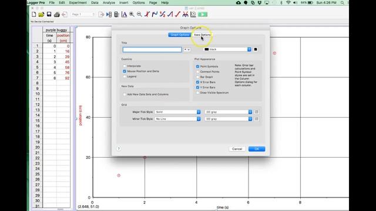Click the Zoom Out magnifier icon
This screenshot has width=376, height=211.
pyautogui.click(x=139, y=14)
